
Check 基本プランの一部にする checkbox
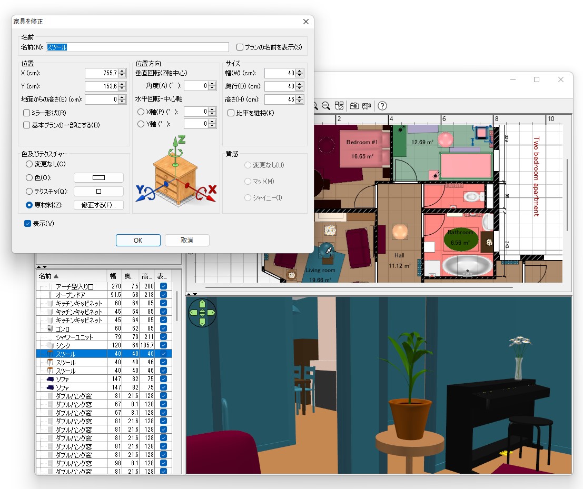[x=26, y=125]
